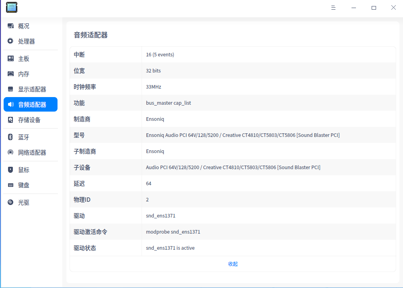Click the Overview (概况) monitor icon

click(10, 26)
